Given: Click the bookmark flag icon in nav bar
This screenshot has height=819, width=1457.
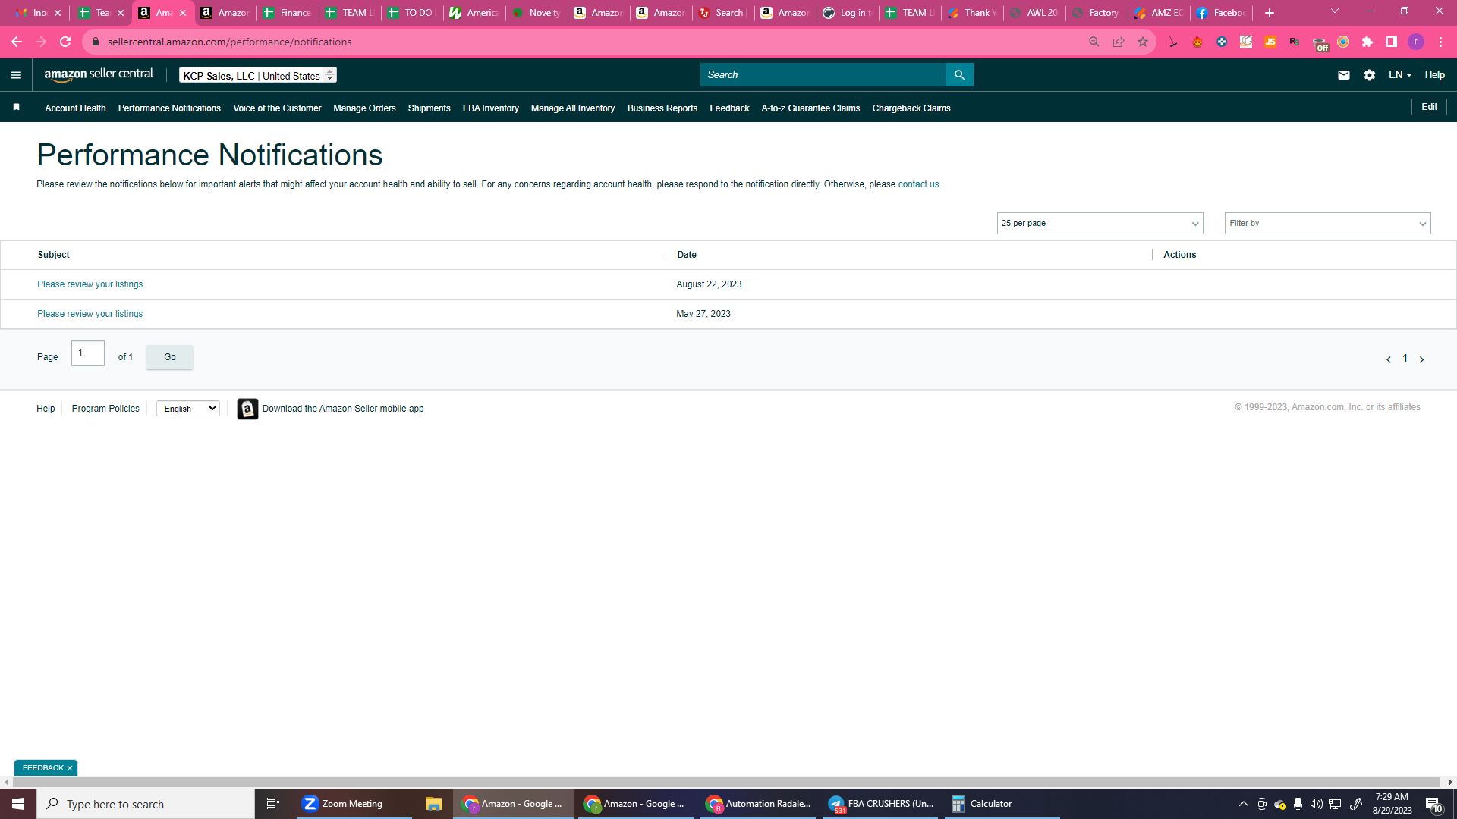Looking at the screenshot, I should tap(16, 108).
